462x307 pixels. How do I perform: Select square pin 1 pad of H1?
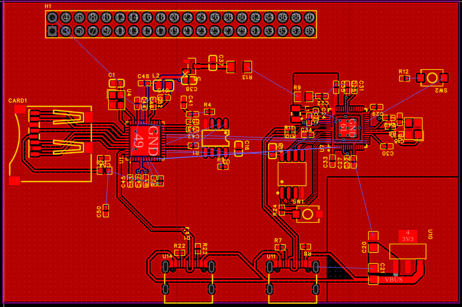(x=52, y=31)
